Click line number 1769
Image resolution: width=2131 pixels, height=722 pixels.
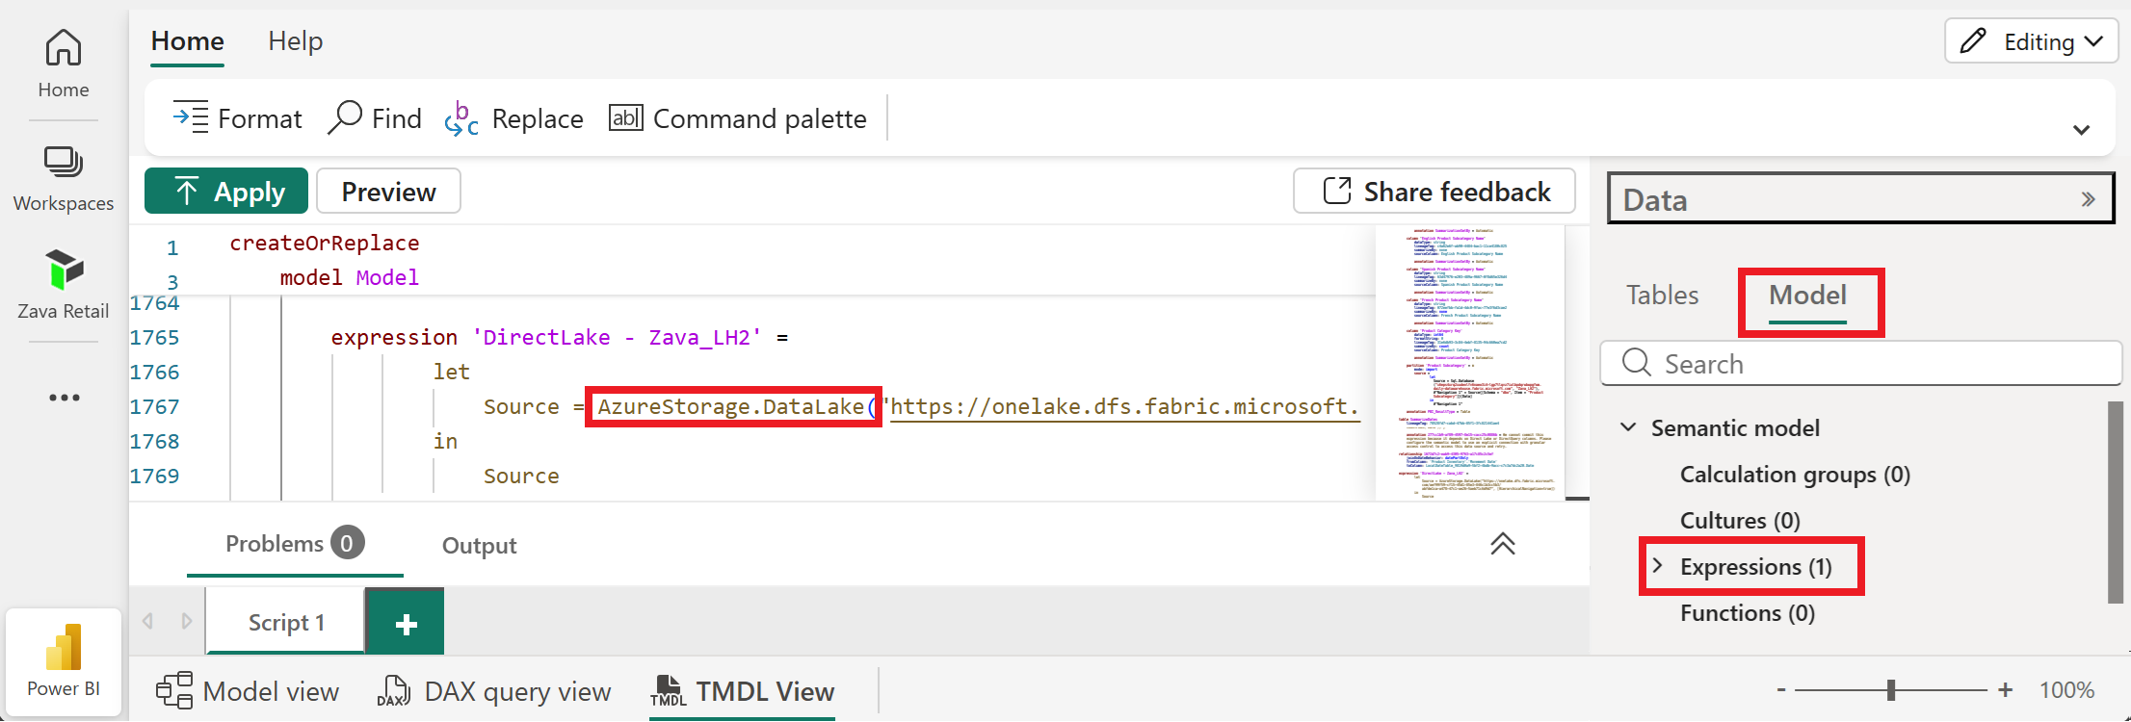click(x=154, y=476)
